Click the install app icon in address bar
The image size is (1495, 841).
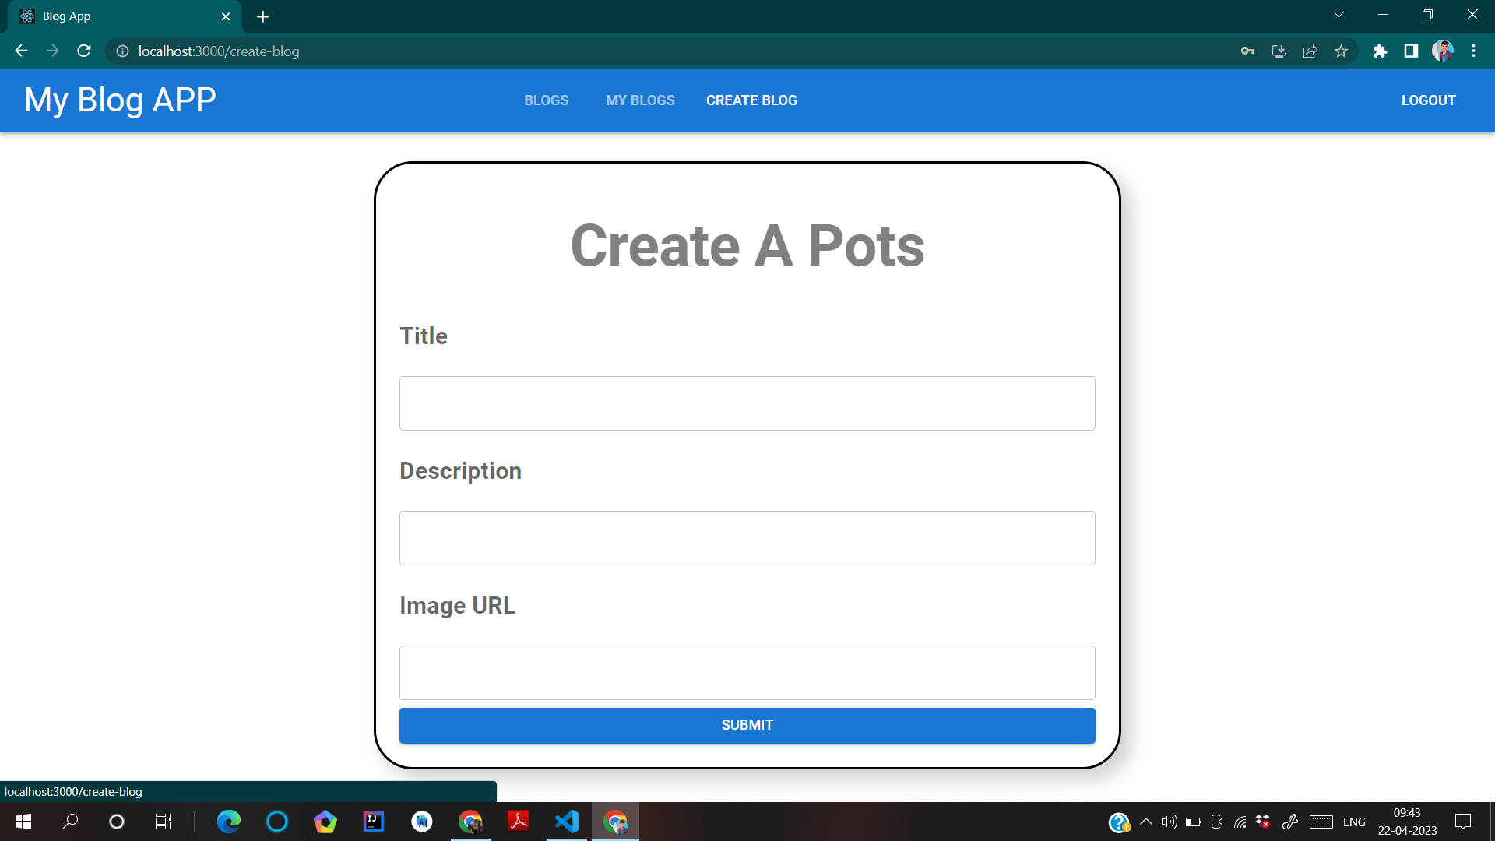coord(1279,51)
